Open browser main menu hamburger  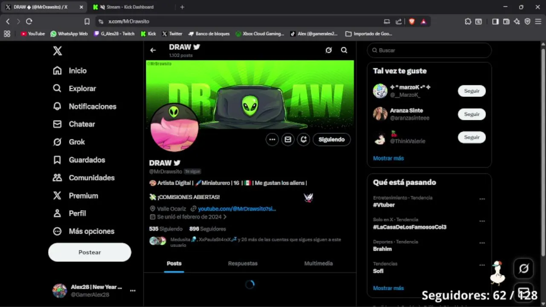(x=538, y=21)
